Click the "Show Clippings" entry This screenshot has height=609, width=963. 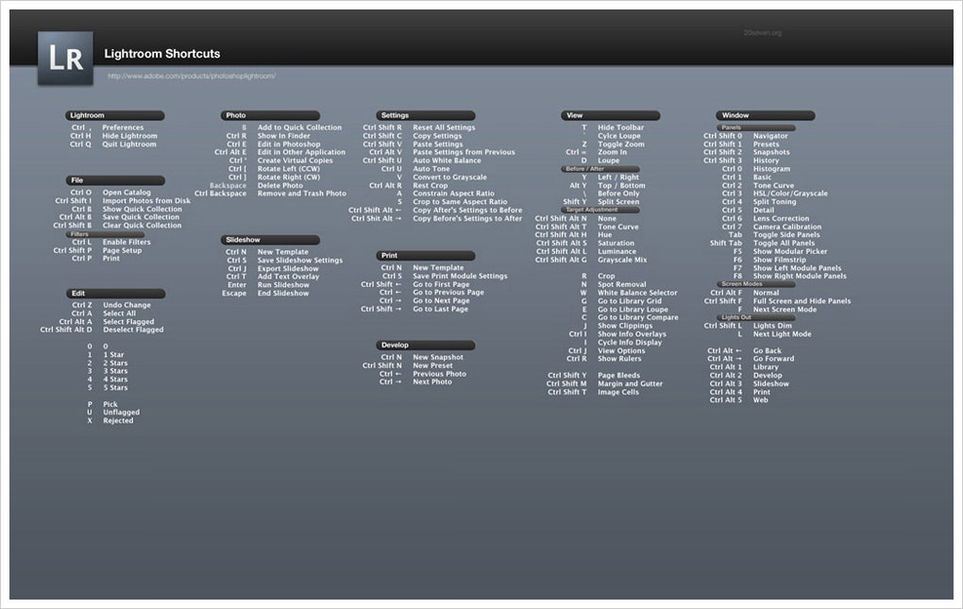tap(625, 326)
